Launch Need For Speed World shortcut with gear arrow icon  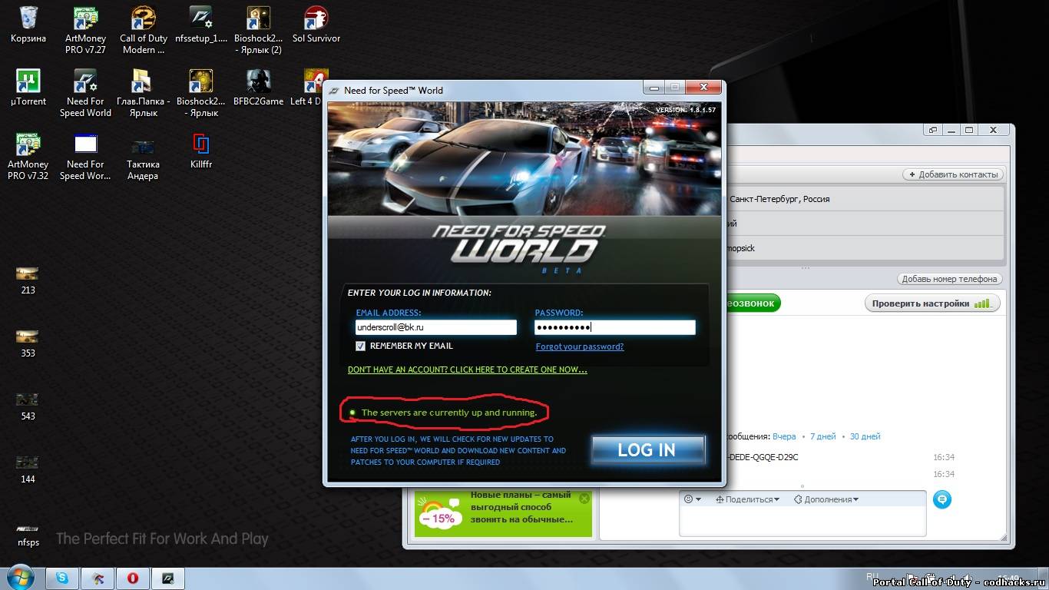point(85,93)
